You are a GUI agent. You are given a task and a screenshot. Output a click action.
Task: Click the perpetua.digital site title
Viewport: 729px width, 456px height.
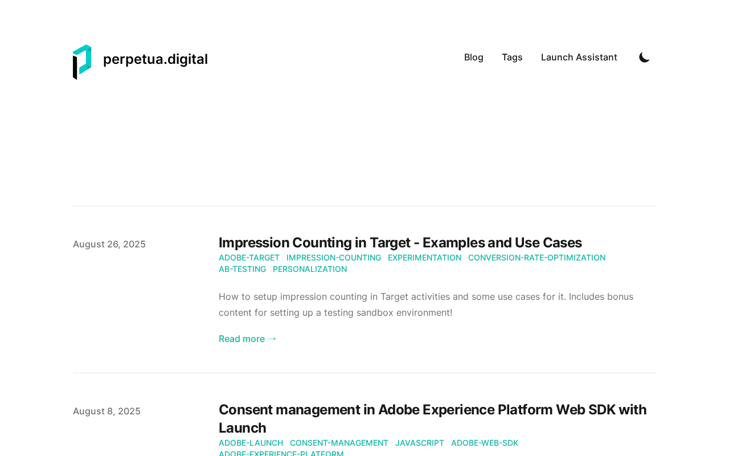pyautogui.click(x=155, y=59)
